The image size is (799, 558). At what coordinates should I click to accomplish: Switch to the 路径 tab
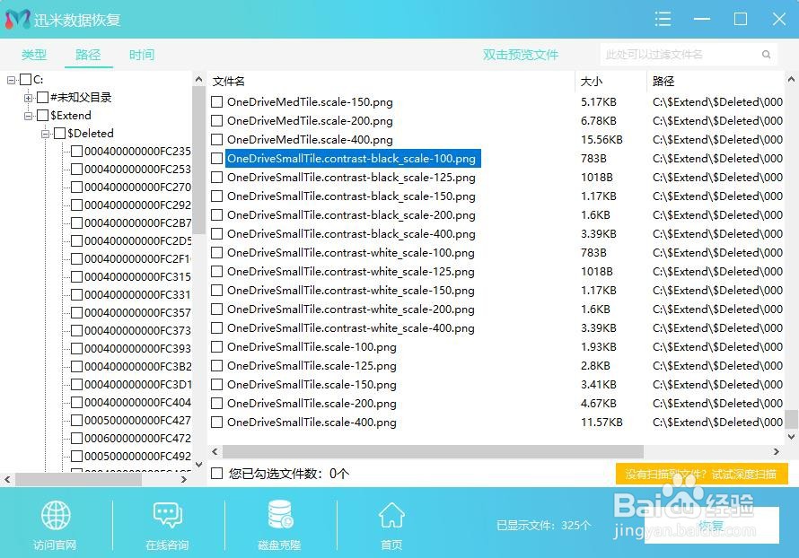88,55
